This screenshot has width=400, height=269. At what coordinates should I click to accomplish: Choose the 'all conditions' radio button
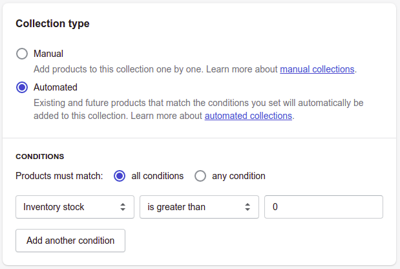coord(120,176)
